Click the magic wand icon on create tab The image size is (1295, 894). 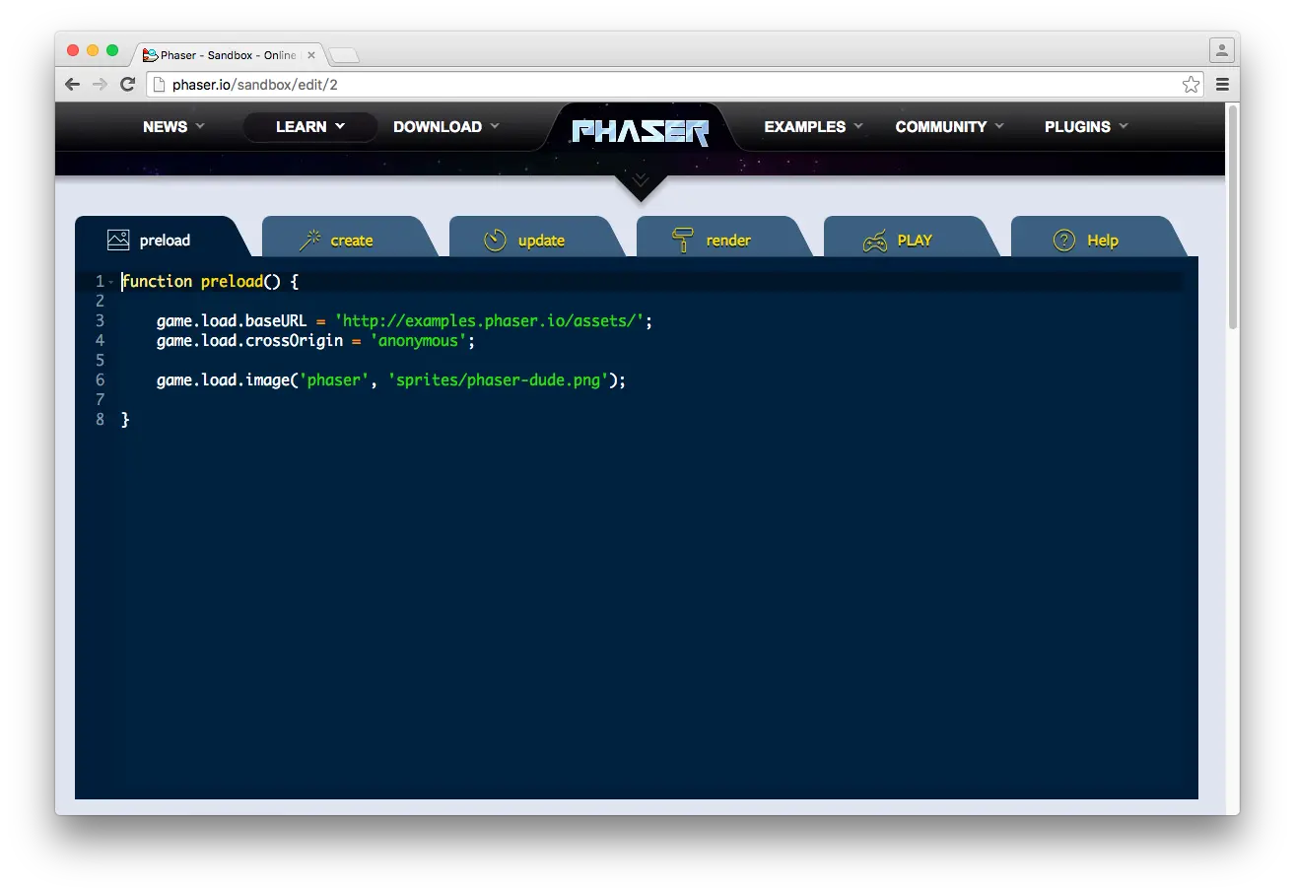click(x=311, y=240)
